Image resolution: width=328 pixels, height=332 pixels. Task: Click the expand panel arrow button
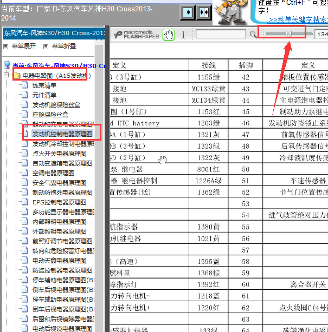pyautogui.click(x=188, y=12)
